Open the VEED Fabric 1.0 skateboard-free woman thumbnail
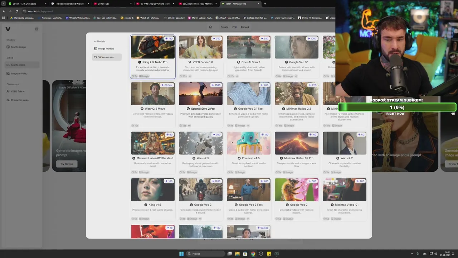The image size is (458, 258). (x=201, y=47)
